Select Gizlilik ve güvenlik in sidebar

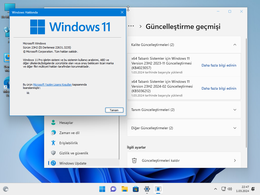[84, 153]
